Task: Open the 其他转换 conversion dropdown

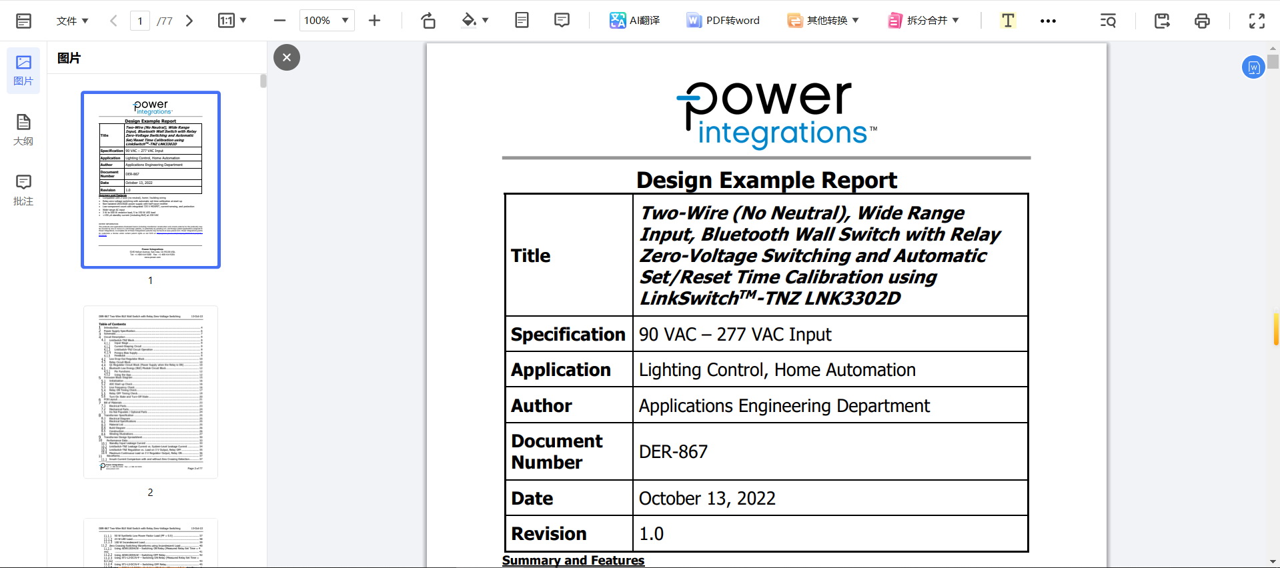Action: [823, 21]
